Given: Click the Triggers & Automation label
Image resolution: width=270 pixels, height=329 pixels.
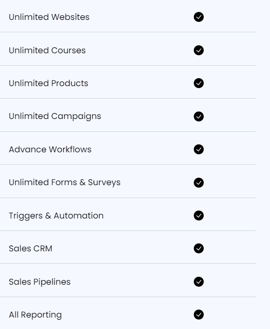Looking at the screenshot, I should click(x=56, y=216).
